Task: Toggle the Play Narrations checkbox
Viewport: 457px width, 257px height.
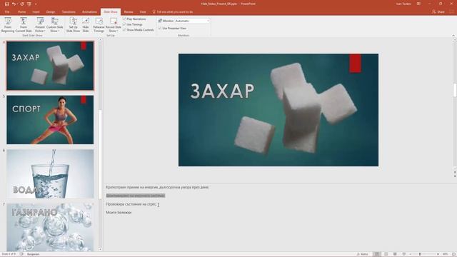Action: pyautogui.click(x=134, y=19)
